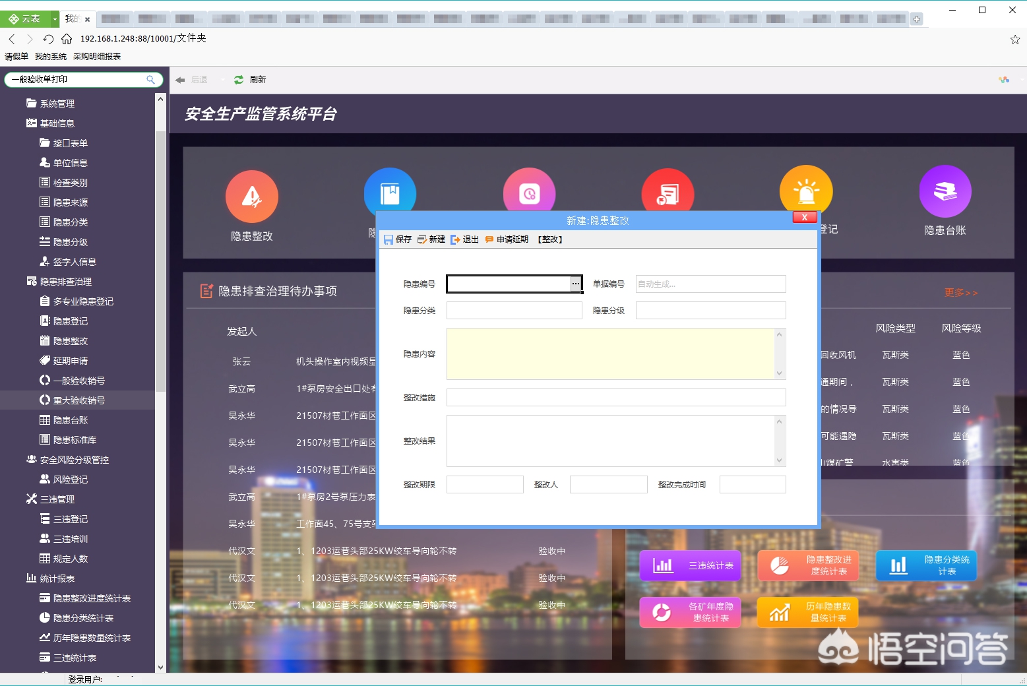Close the 新建:隐患整改 dialog with red X
Screen dimensions: 1027x686
point(805,217)
